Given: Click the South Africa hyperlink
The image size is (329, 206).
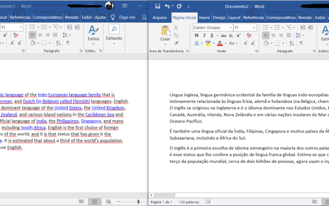Looking at the screenshot, I should (x=33, y=127).
